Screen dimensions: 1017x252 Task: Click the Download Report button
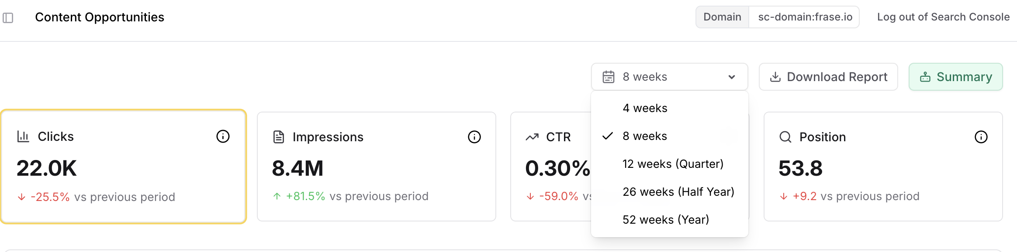[828, 77]
